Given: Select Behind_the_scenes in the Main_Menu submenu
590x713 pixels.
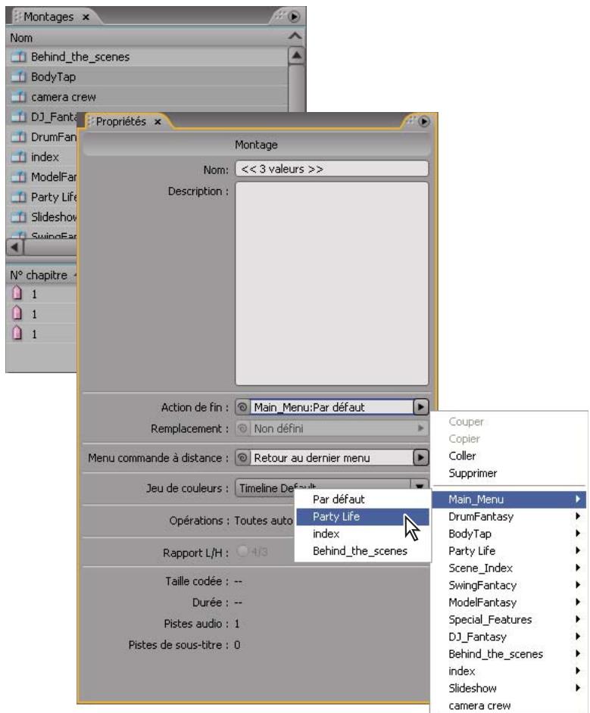Looking at the screenshot, I should tap(363, 551).
